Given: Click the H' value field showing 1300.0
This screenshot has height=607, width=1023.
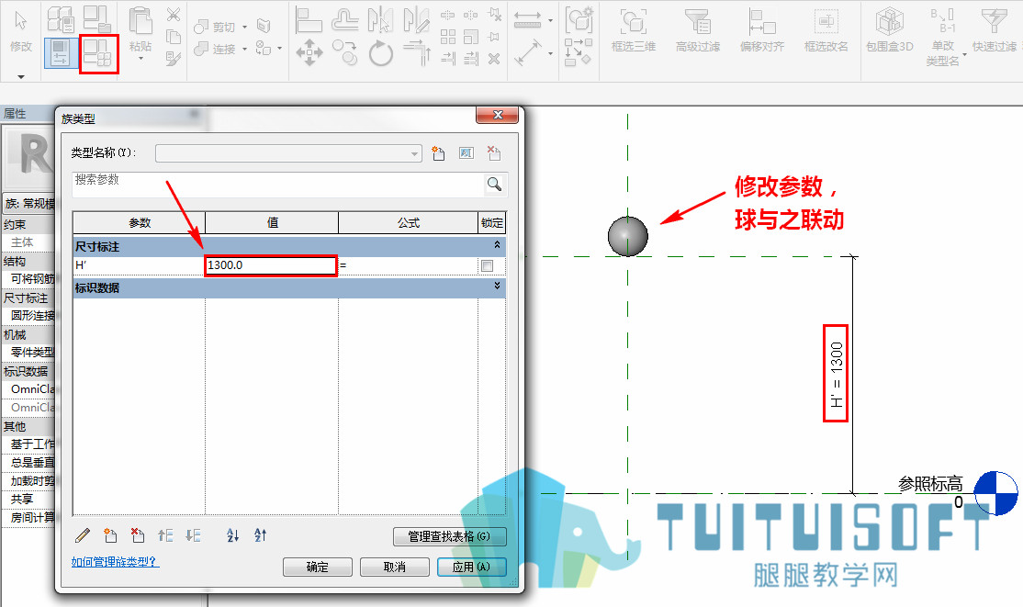Looking at the screenshot, I should (x=271, y=265).
